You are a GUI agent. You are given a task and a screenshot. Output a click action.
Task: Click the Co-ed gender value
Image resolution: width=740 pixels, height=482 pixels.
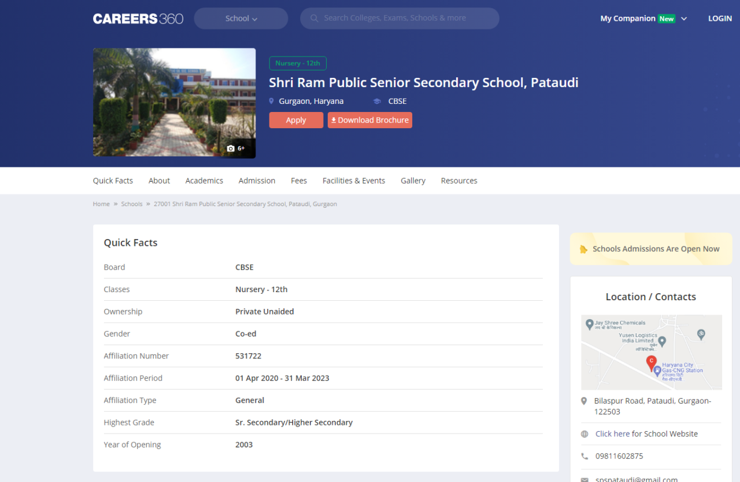coord(246,334)
